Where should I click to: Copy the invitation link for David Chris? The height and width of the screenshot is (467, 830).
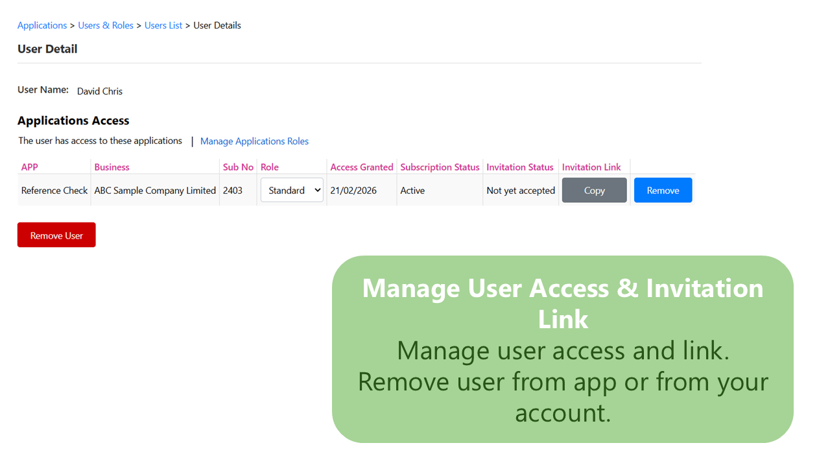tap(594, 190)
